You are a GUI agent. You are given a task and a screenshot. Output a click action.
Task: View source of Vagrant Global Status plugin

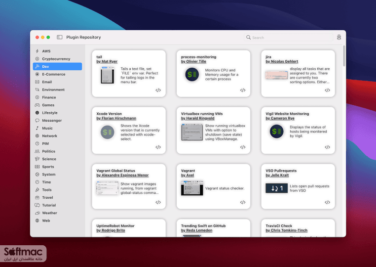pyautogui.click(x=158, y=202)
